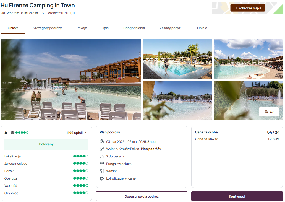Go to the Opinie tab
Screen dimensions: 285x202
202,28
